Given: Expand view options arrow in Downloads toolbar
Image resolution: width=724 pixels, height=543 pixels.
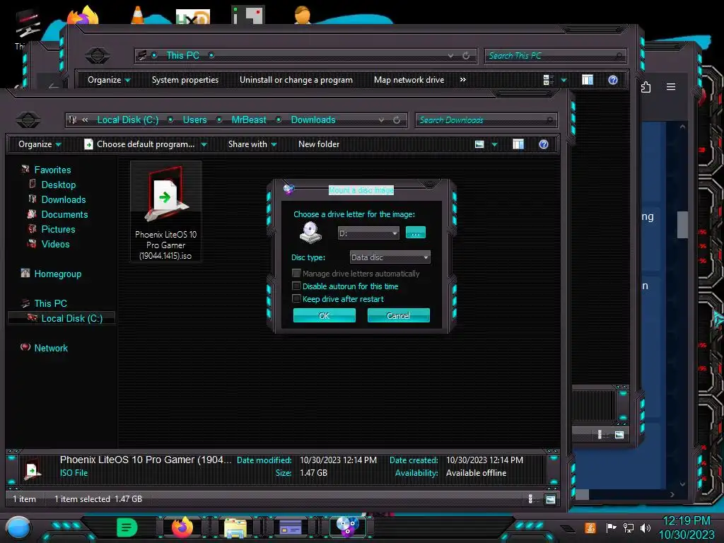Looking at the screenshot, I should pyautogui.click(x=494, y=144).
